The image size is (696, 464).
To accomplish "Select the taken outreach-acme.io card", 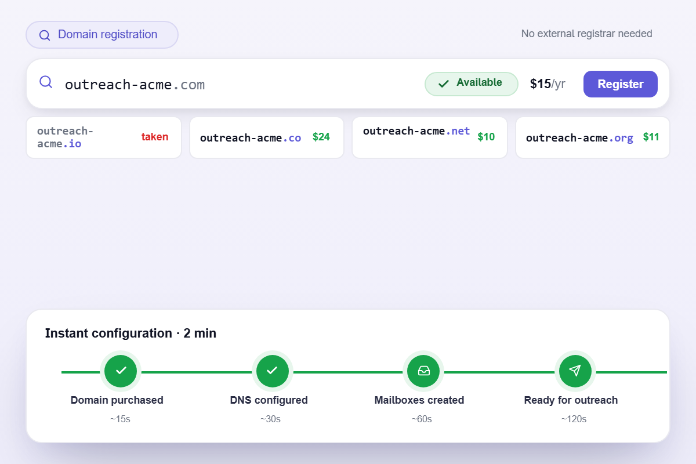I will 104,137.
